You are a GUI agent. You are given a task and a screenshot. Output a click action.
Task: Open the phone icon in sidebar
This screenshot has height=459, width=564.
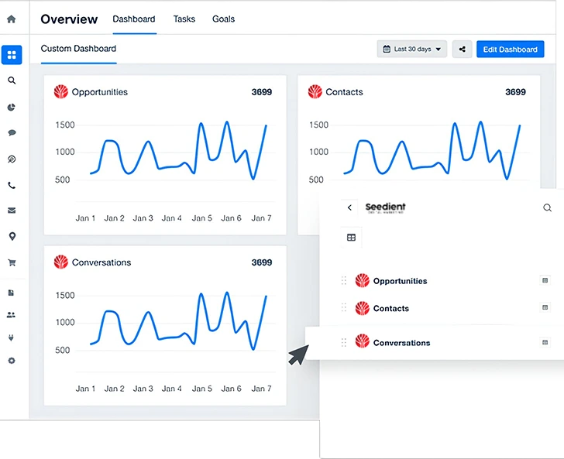pos(12,186)
